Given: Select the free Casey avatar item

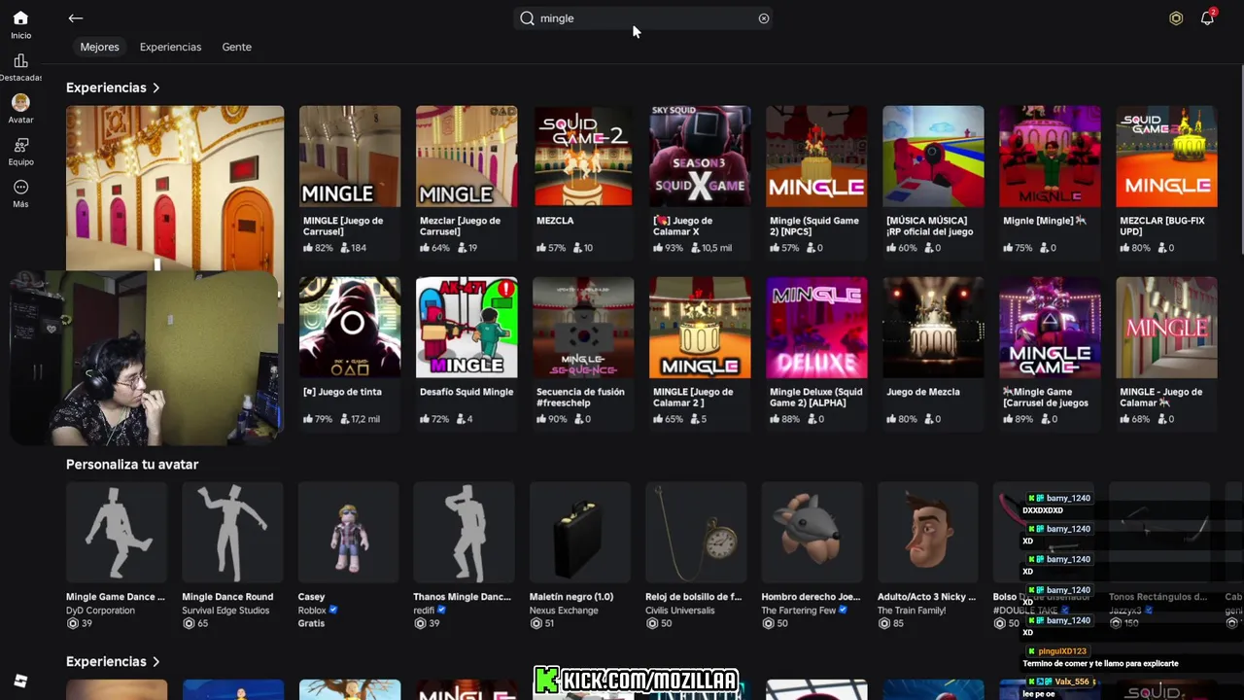Looking at the screenshot, I should (x=348, y=555).
